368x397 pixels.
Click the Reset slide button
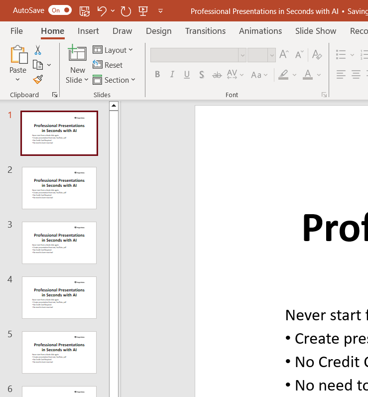pyautogui.click(x=108, y=65)
